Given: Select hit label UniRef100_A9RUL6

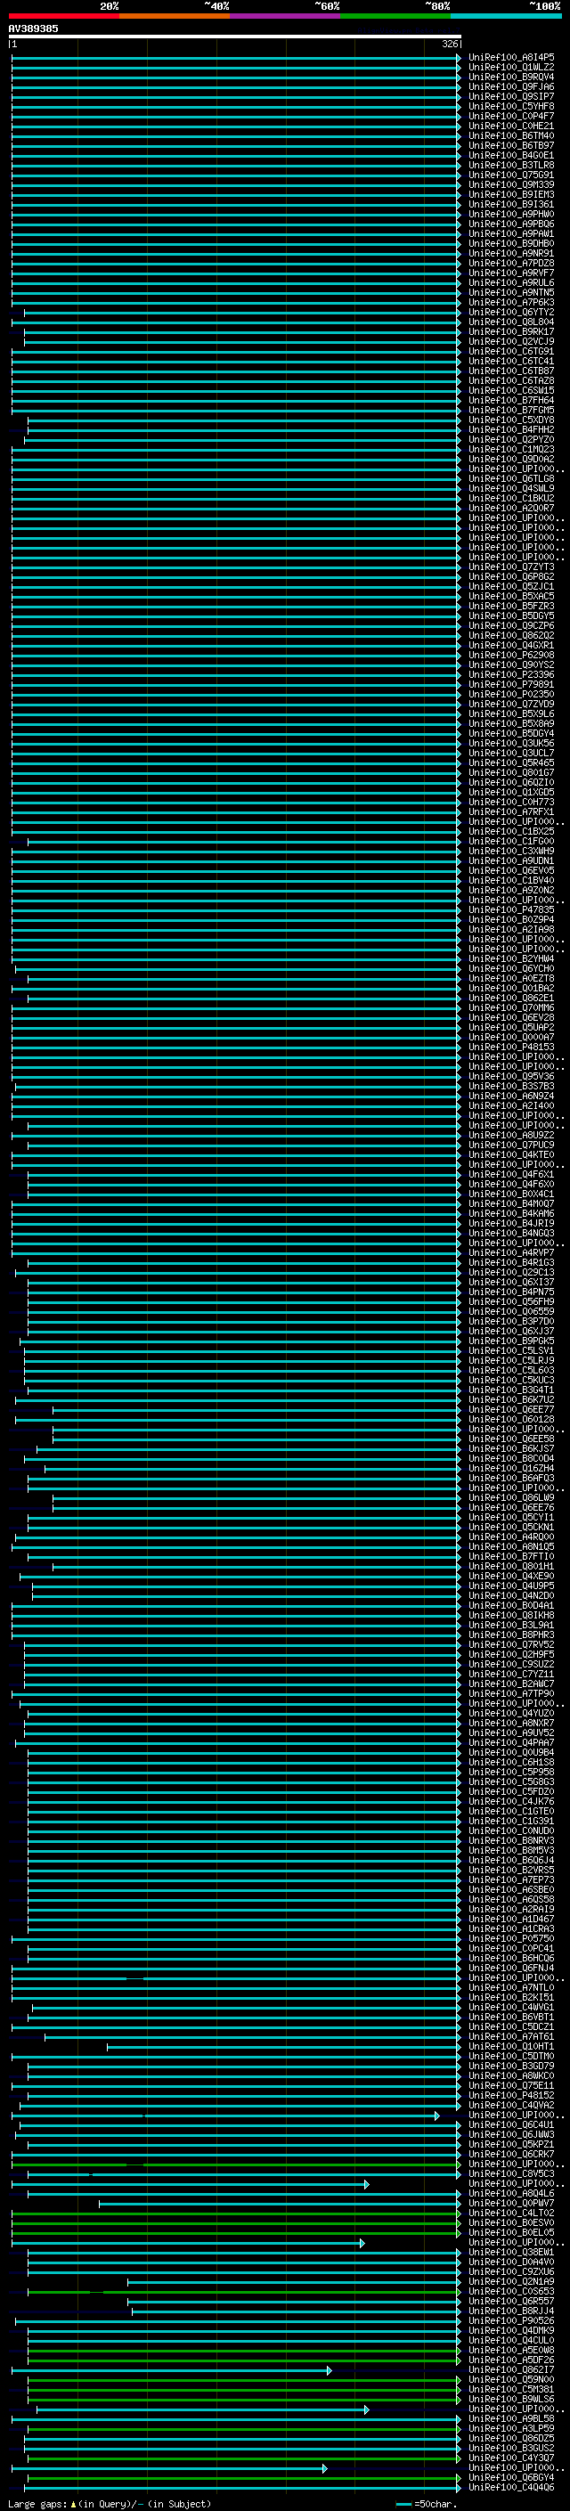Looking at the screenshot, I should pyautogui.click(x=511, y=282).
